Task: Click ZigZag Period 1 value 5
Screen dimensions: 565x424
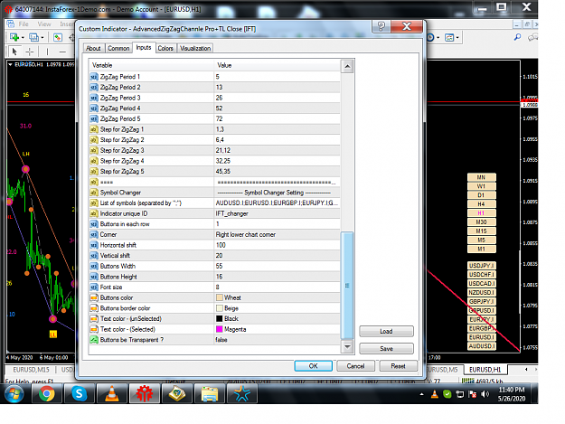Action: 277,77
